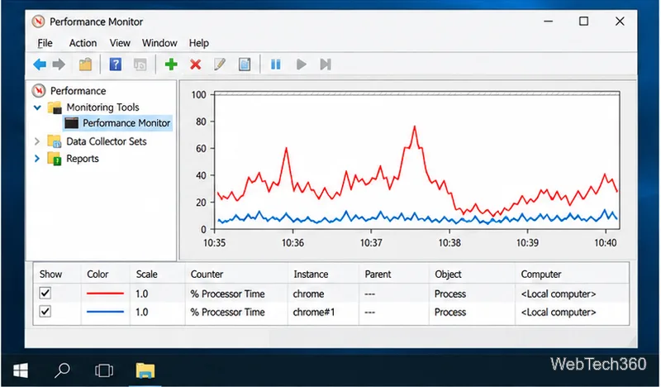Click the pencil Highlight icon in toolbar
The image size is (661, 387).
click(x=220, y=64)
